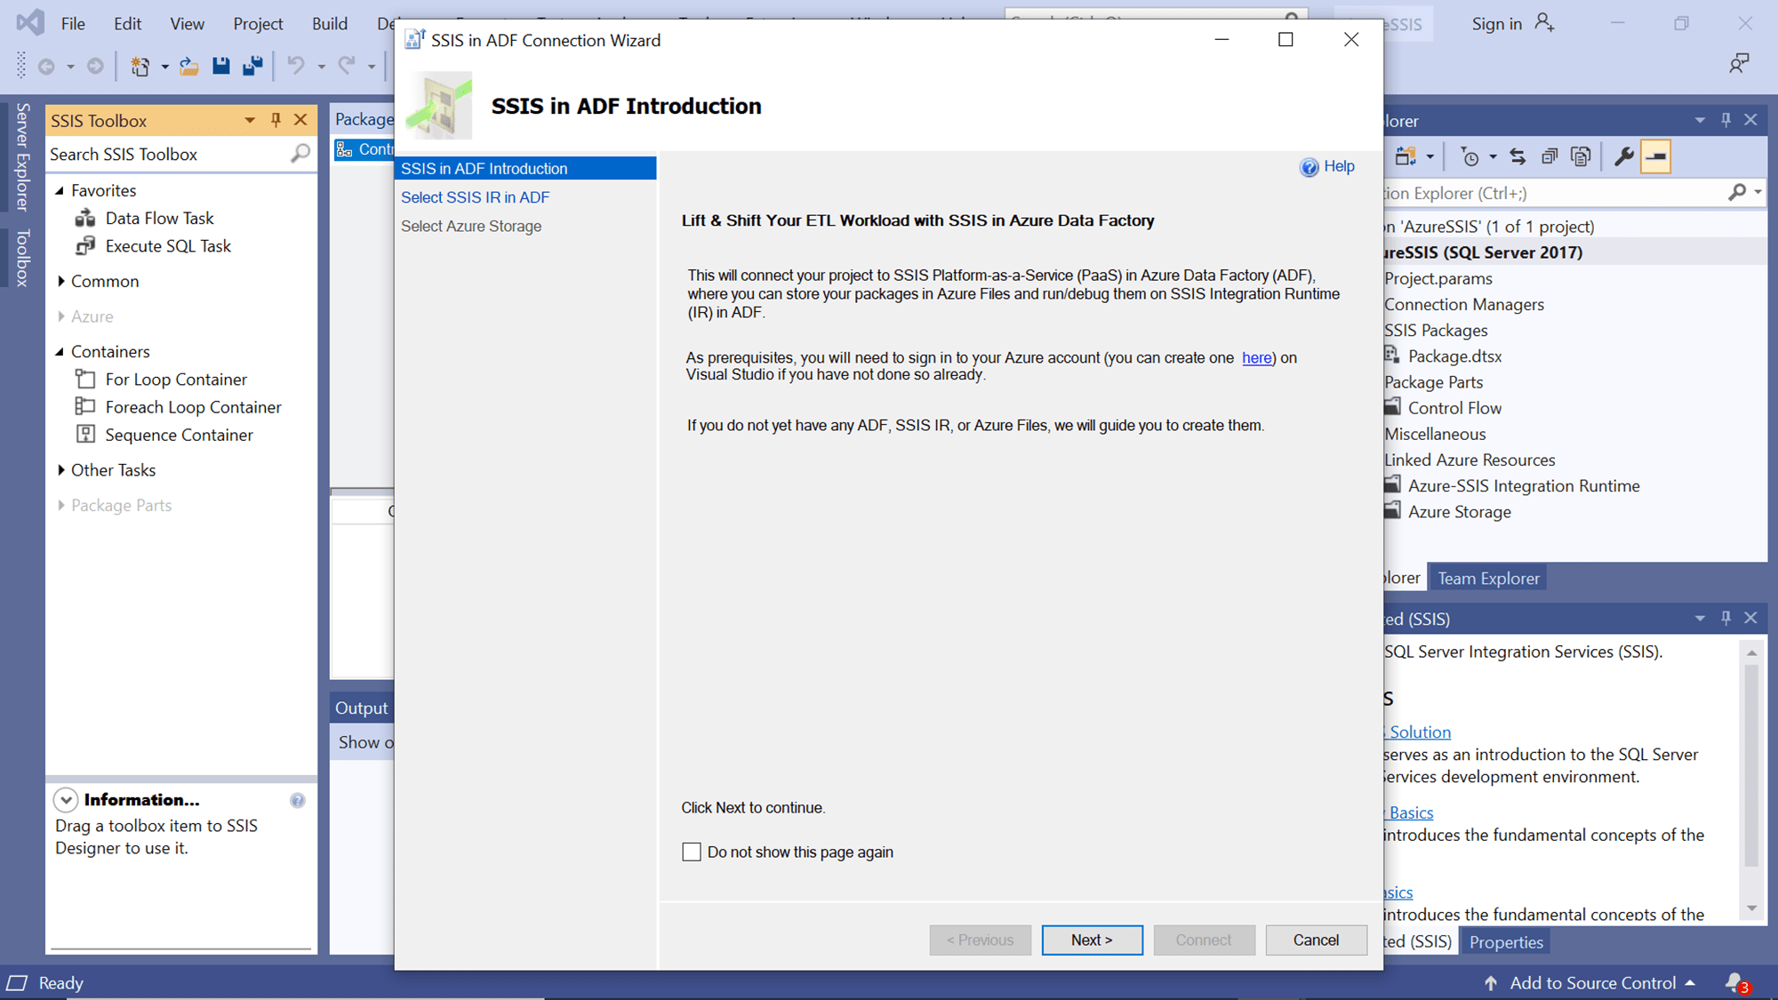Select the Execute SQL Task item
This screenshot has width=1778, height=1000.
167,245
